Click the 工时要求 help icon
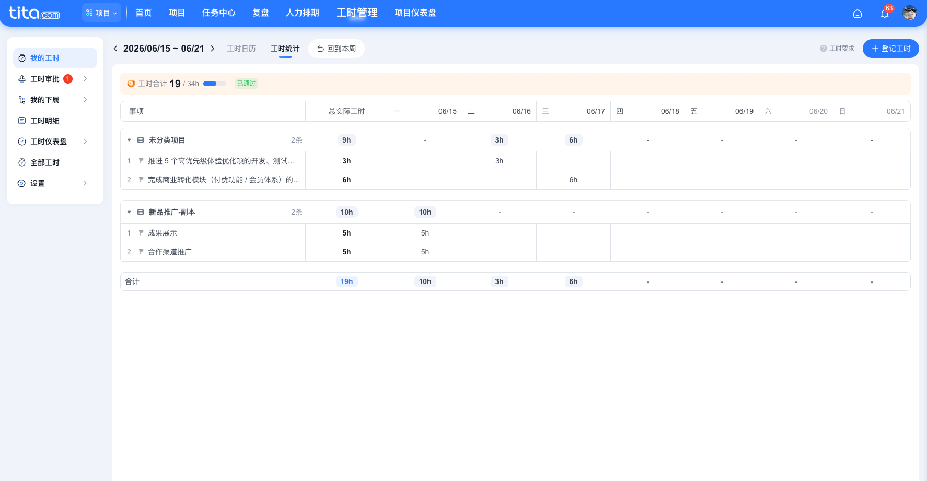Image resolution: width=927 pixels, height=481 pixels. point(824,49)
